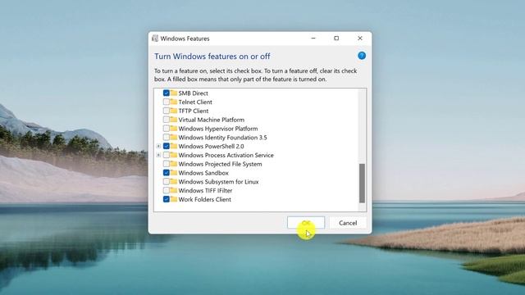Select the Windows Identity Foundation 3.5 label

tap(222, 137)
